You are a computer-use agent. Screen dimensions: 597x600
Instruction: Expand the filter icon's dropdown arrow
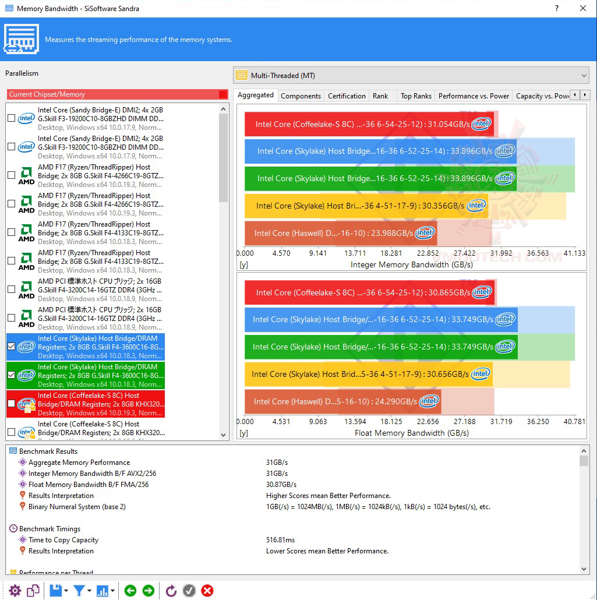[x=89, y=591]
